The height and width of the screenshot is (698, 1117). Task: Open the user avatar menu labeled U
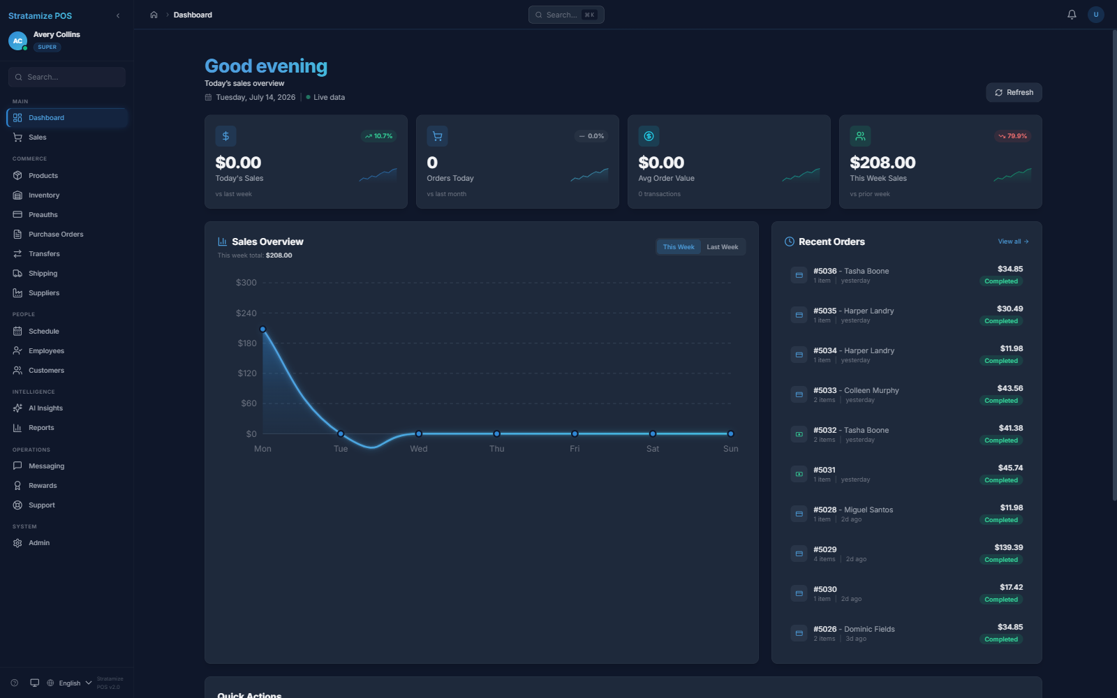1095,15
